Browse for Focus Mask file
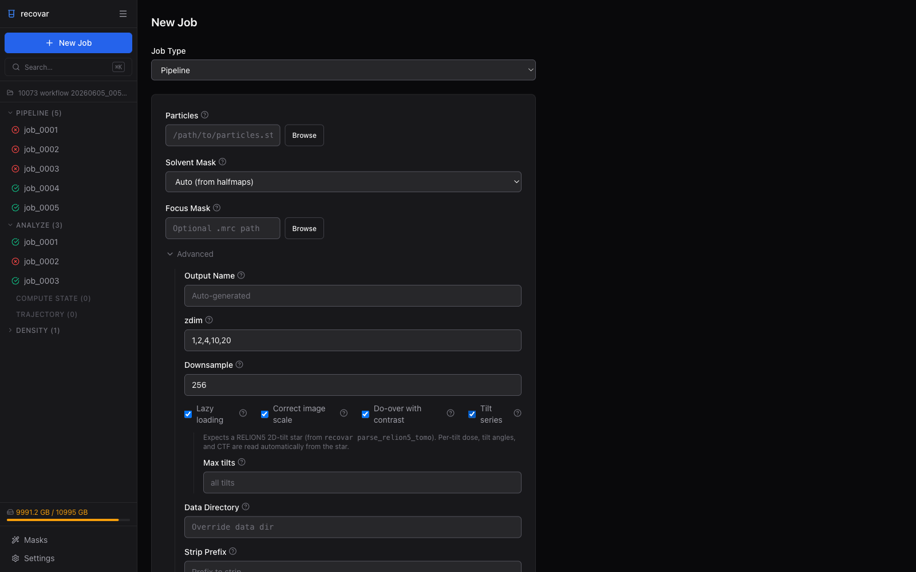Image resolution: width=916 pixels, height=572 pixels. tap(304, 228)
